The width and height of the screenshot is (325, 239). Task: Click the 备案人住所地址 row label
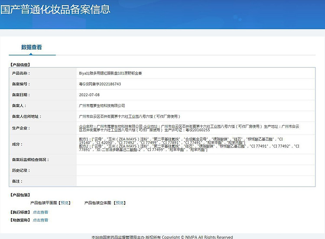tap(26, 116)
